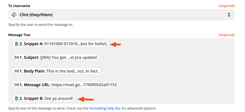Click empty space in the Message Text box
245x112 pixels.
(x=172, y=71)
